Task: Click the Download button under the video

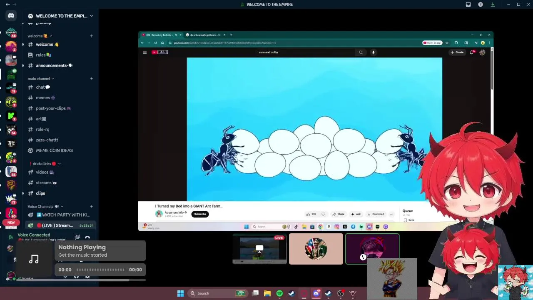Action: [375, 214]
